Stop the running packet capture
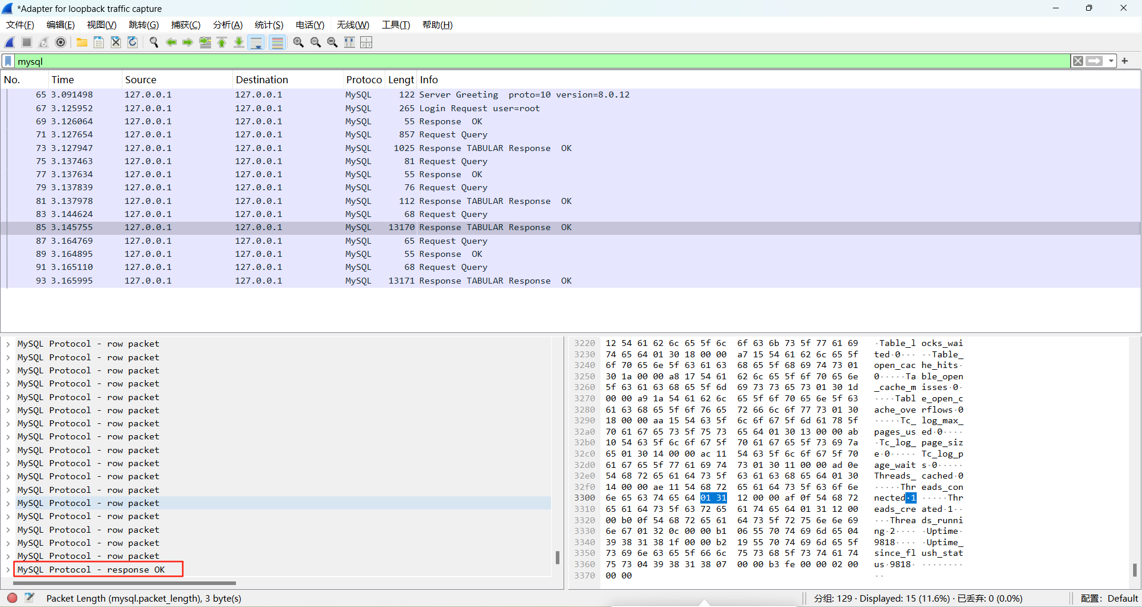 (27, 42)
